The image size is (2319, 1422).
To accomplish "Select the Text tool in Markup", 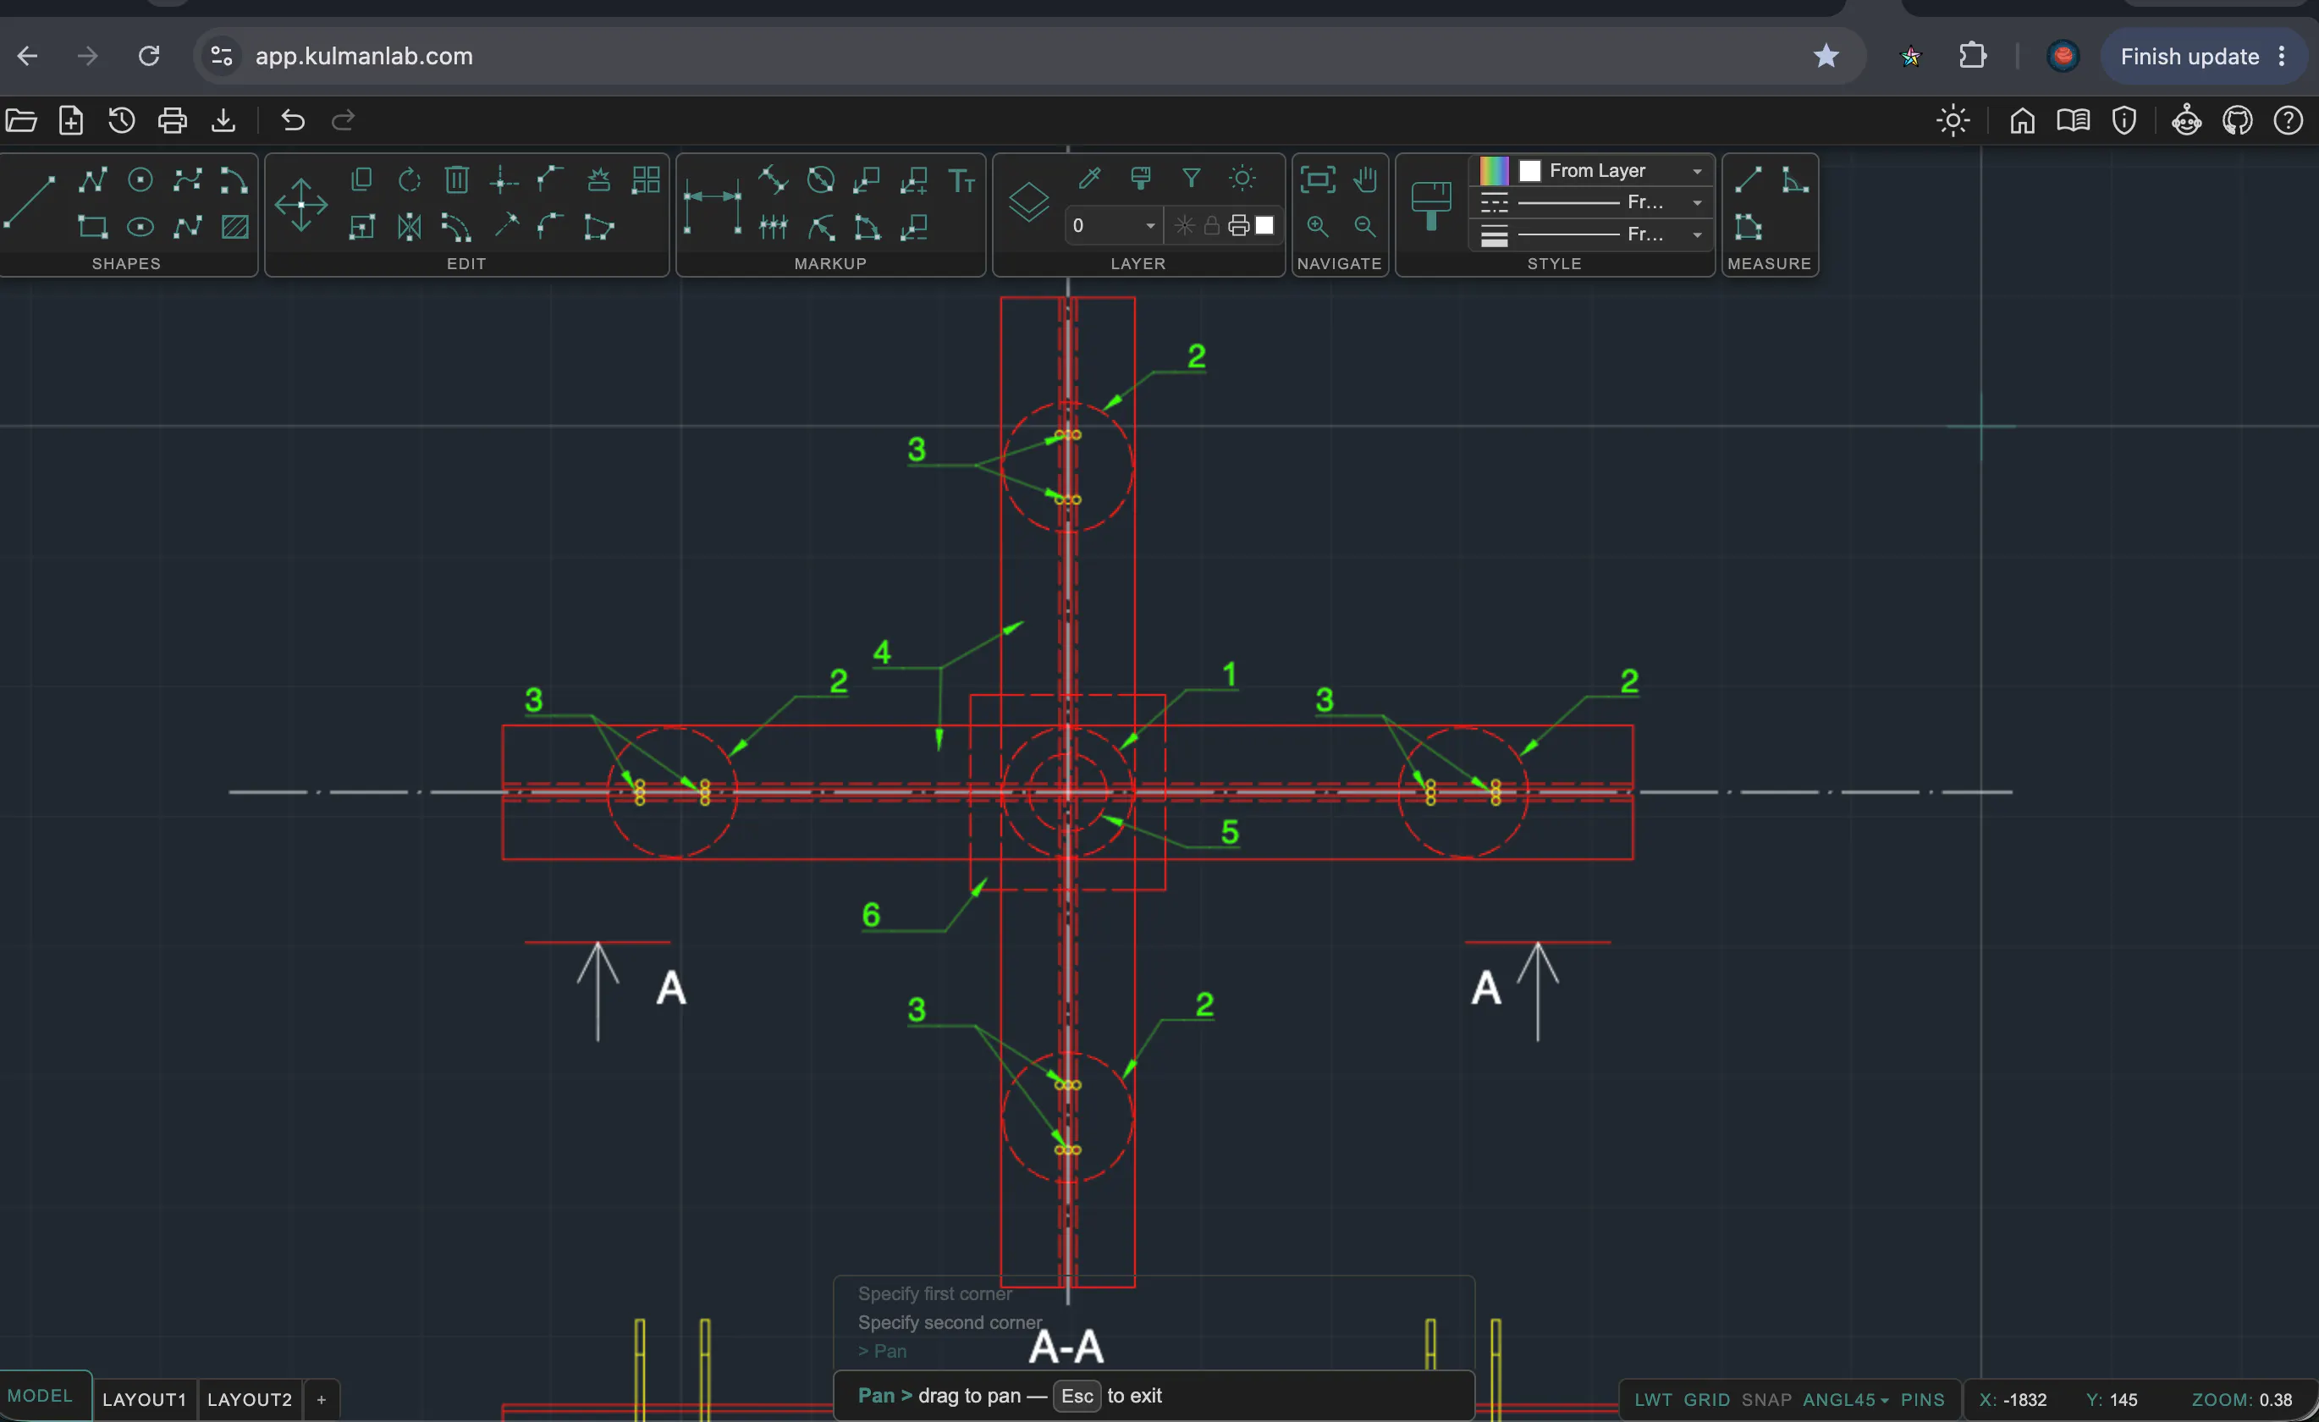I will pos(961,179).
